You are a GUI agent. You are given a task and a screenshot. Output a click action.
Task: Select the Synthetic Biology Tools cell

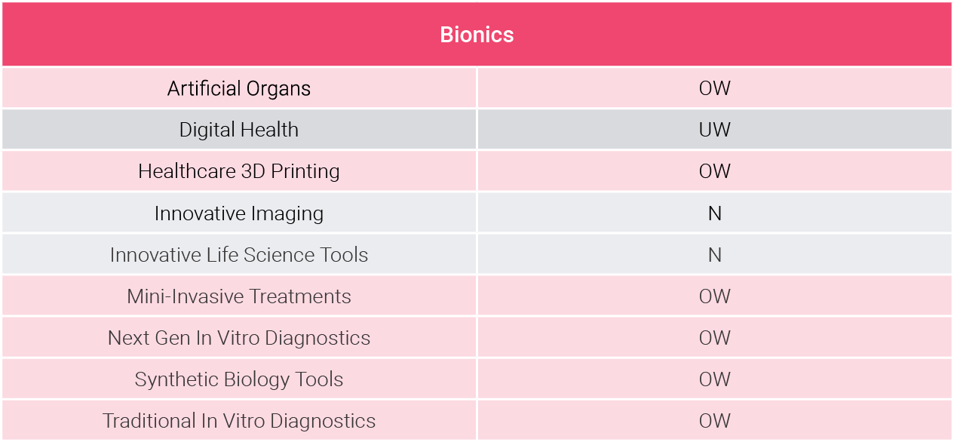tap(239, 379)
